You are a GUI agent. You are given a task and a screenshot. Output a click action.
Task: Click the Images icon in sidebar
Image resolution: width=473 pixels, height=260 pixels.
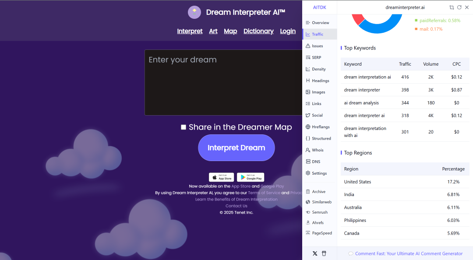point(308,92)
